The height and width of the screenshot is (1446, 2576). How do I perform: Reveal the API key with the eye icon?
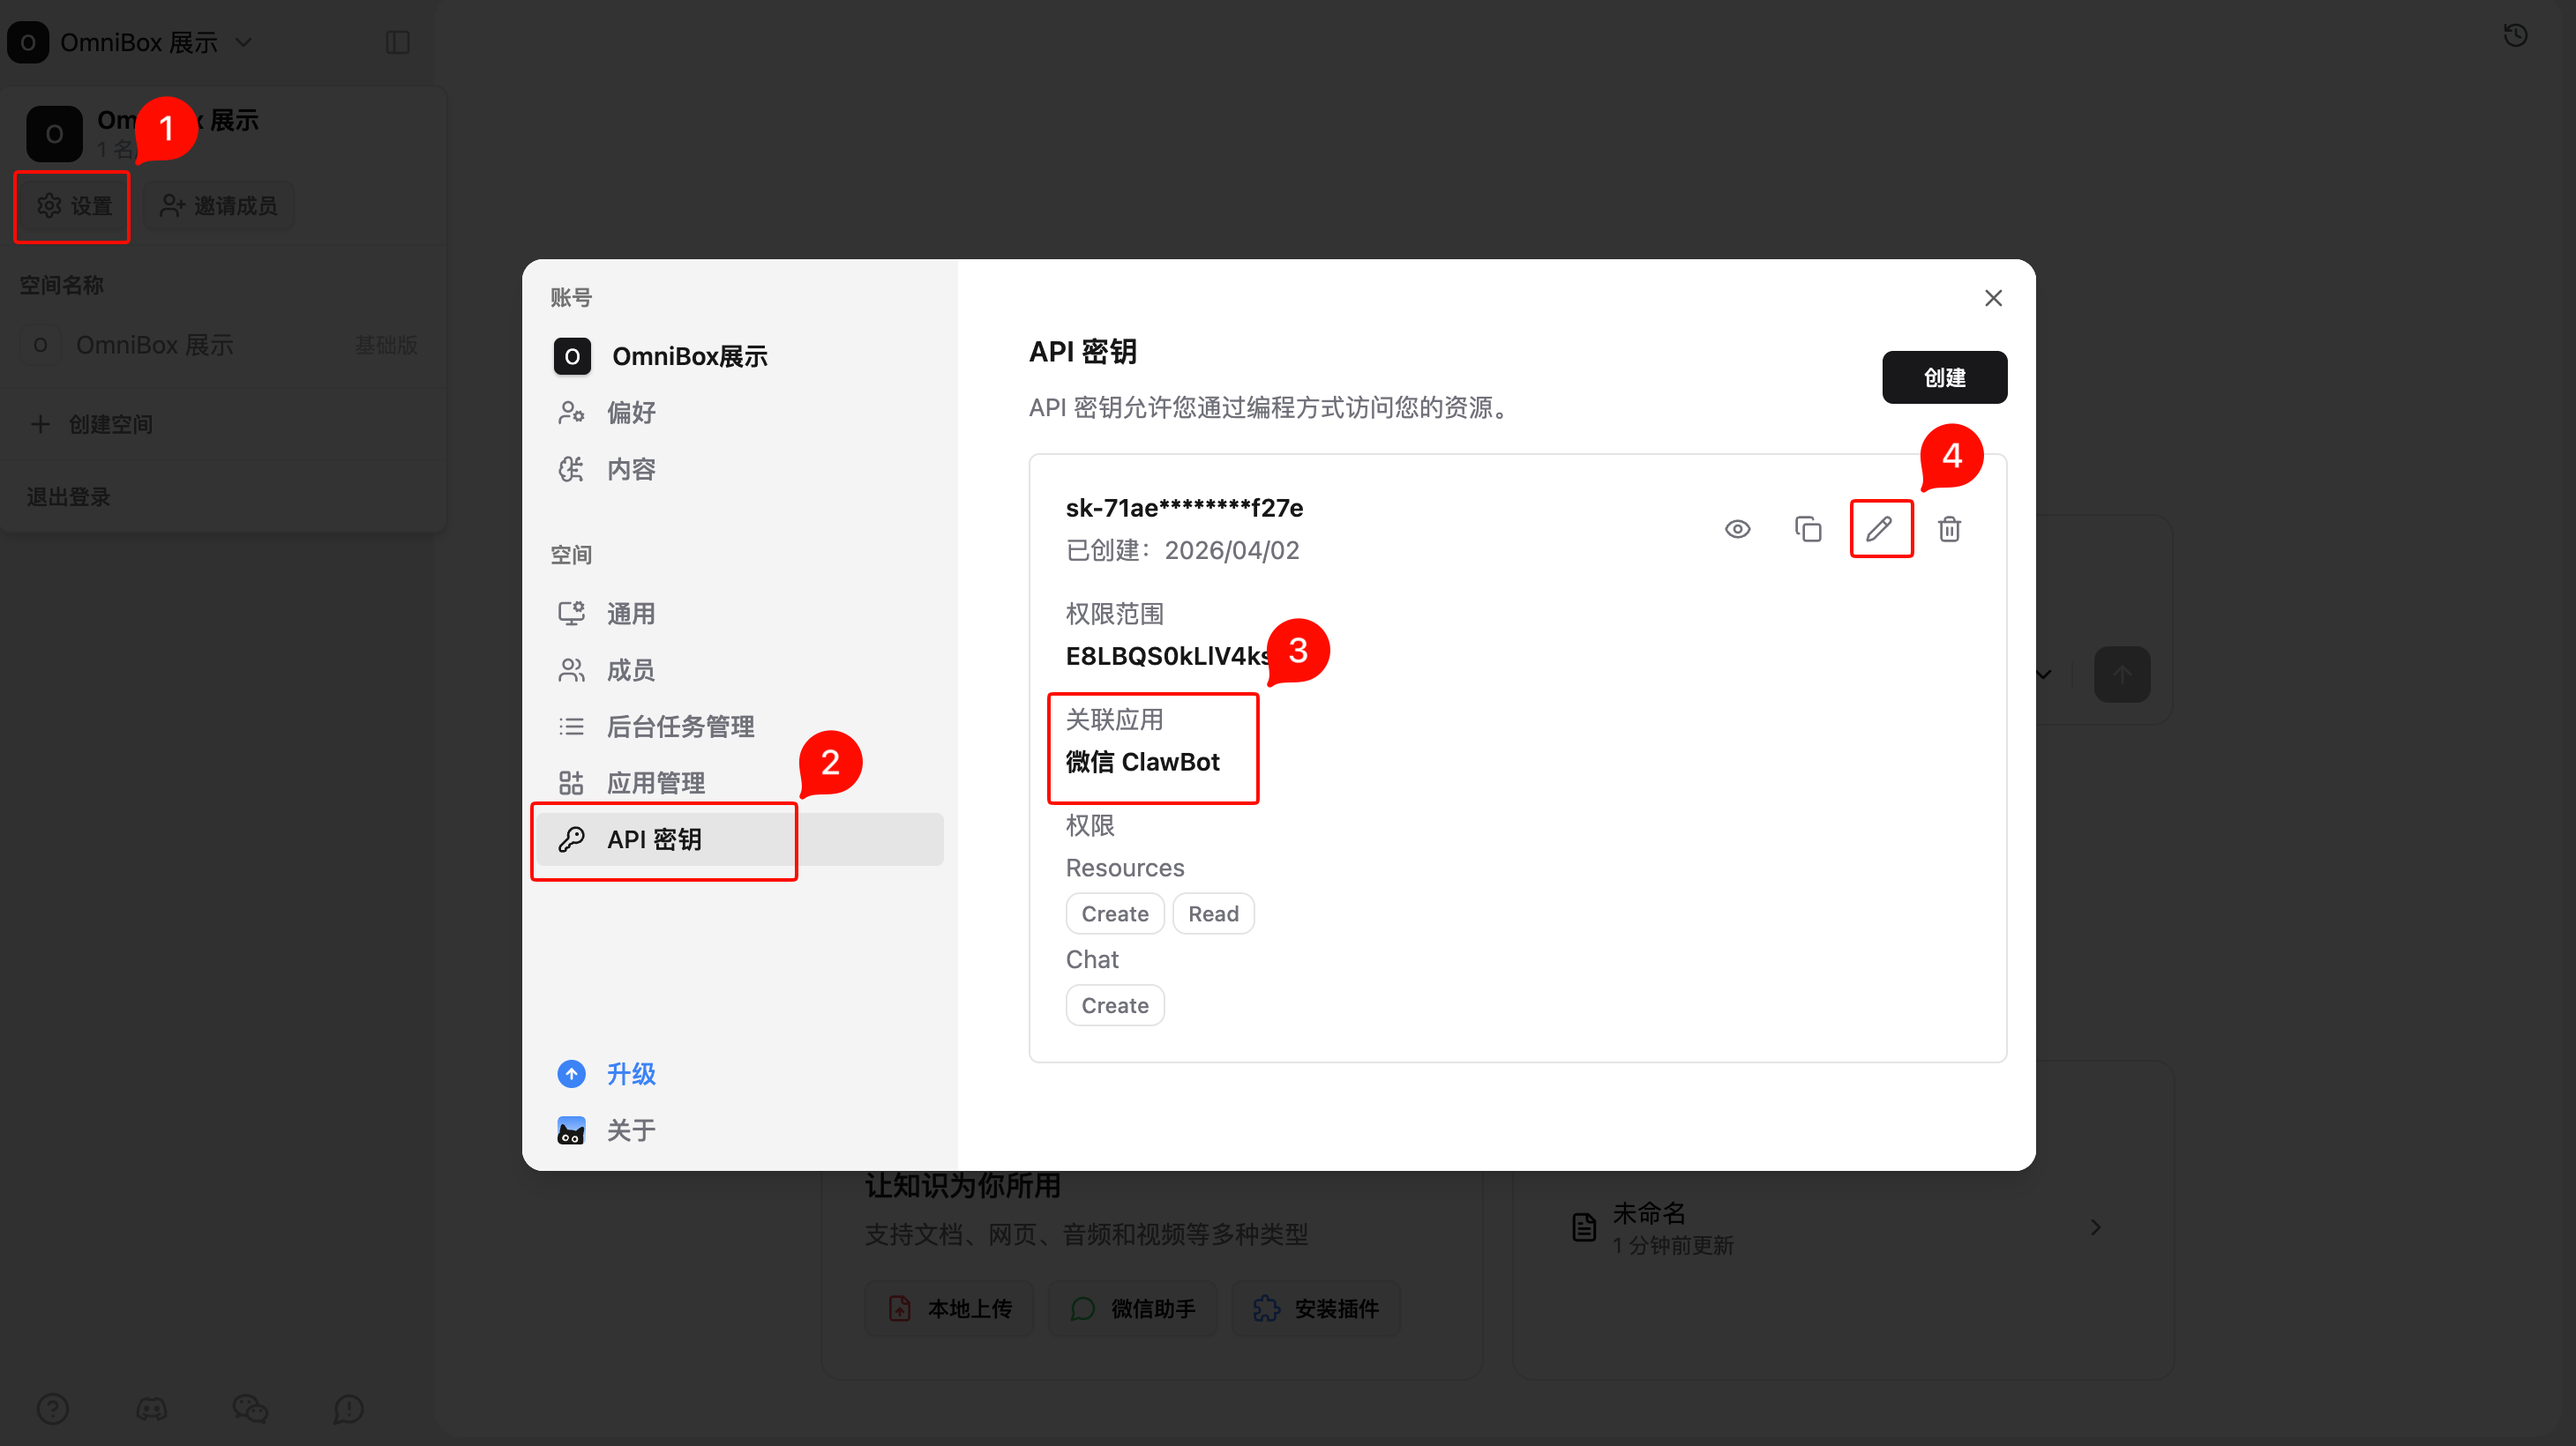point(1737,529)
